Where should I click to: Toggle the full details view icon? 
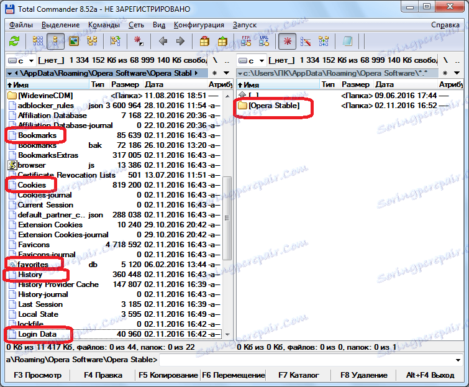click(55, 41)
